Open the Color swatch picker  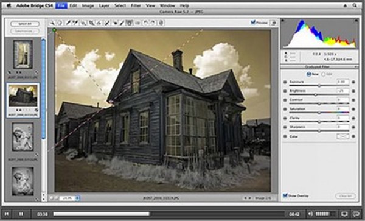coord(342,136)
